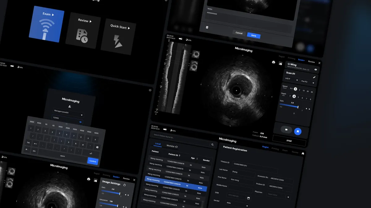371x208 pixels.
Task: Open the DOB calendar picker
Action: (248, 198)
